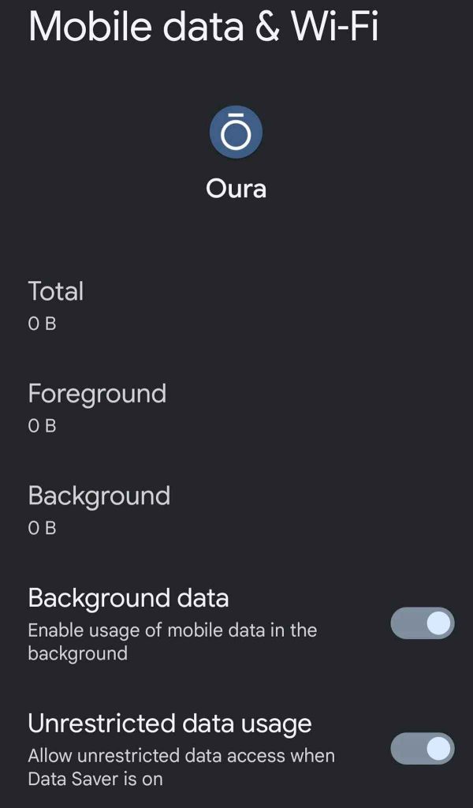The height and width of the screenshot is (808, 473).
Task: Tap the 'Data Saver is on' text
Action: point(95,779)
